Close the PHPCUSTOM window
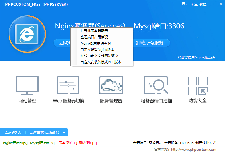Viewport: 225px width, 153px height. tap(221, 4)
